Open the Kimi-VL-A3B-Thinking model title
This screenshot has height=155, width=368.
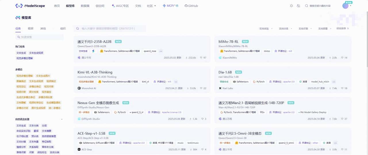[x=95, y=72]
